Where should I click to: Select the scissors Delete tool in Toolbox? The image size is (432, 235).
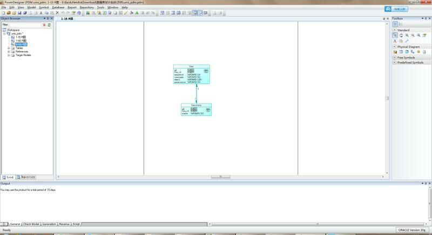(395, 41)
